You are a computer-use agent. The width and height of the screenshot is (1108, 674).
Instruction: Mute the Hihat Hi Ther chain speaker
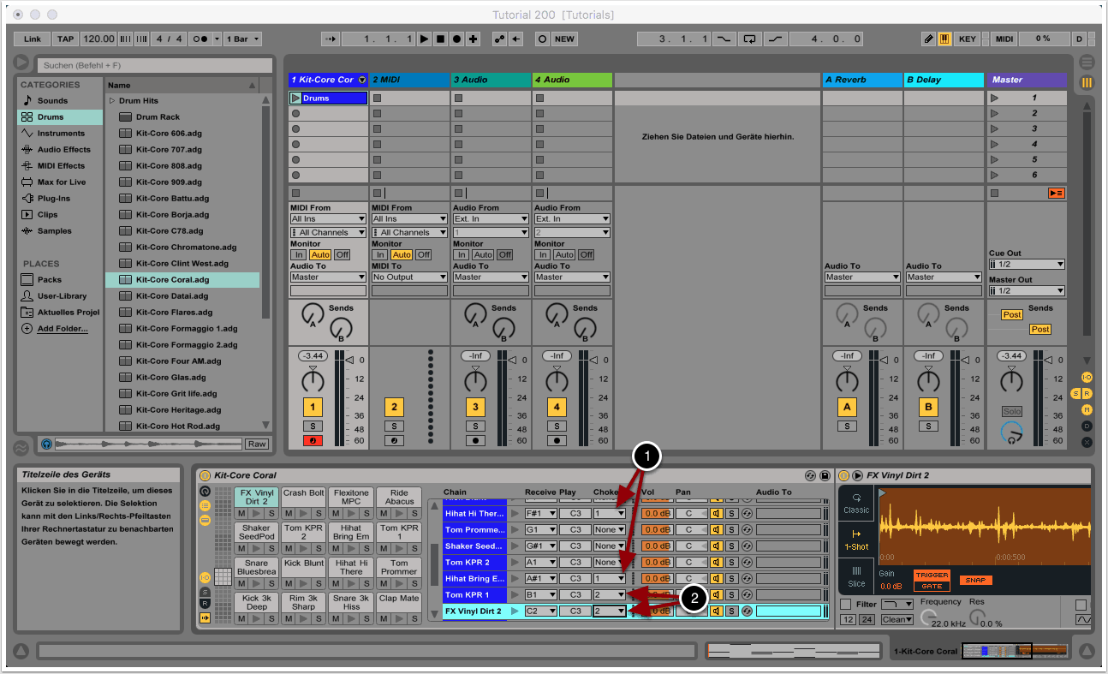[717, 513]
